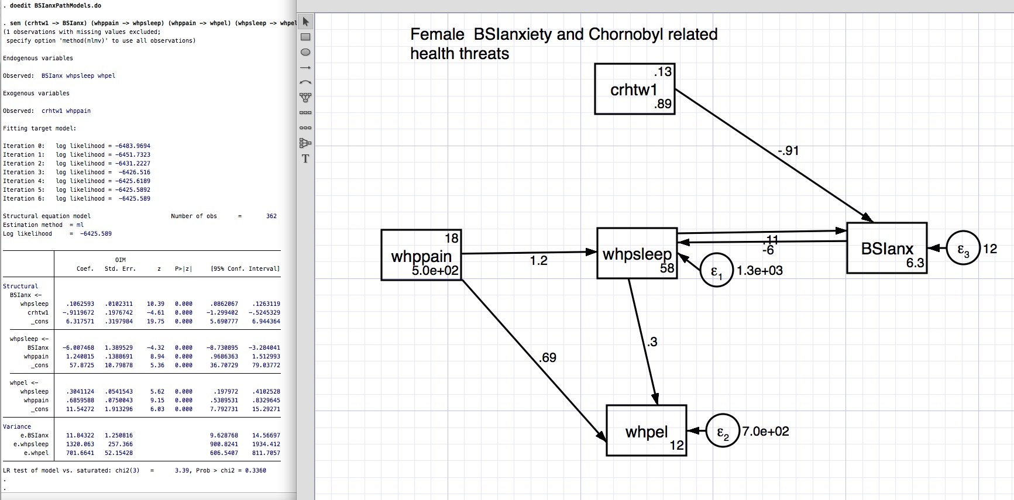The width and height of the screenshot is (1014, 500).
Task: Pick the Add Text tool
Action: coord(305,158)
